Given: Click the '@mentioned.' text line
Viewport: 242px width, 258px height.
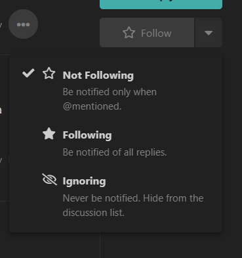Looking at the screenshot, I should coord(92,106).
